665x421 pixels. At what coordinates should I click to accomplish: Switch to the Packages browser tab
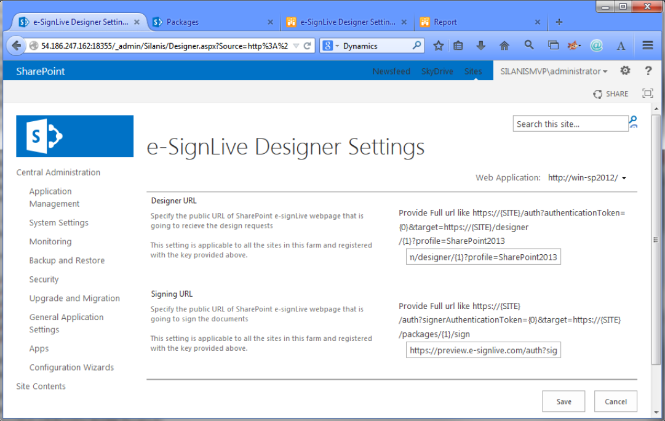[x=212, y=22]
